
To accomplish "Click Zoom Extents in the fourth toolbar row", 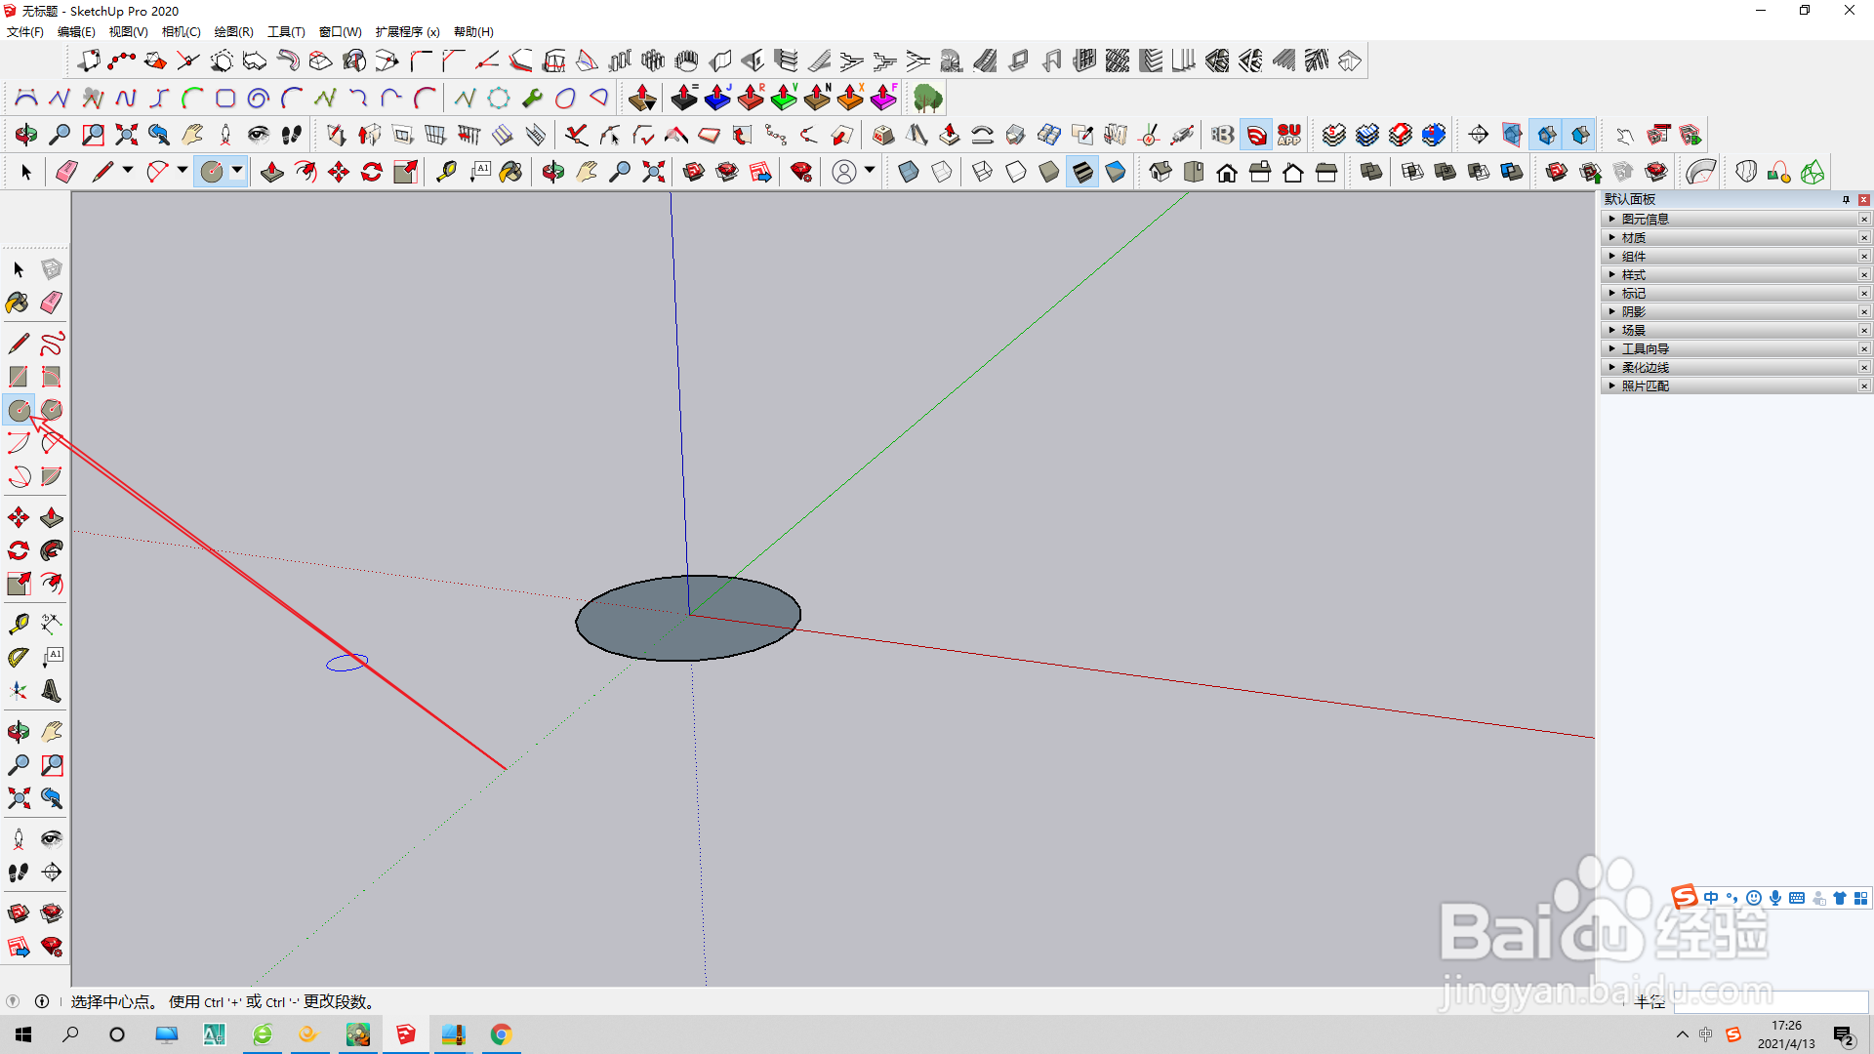I will point(654,173).
